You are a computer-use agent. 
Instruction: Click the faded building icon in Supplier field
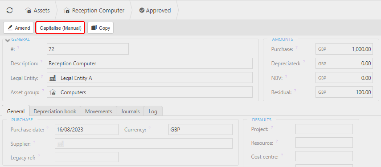(61, 144)
